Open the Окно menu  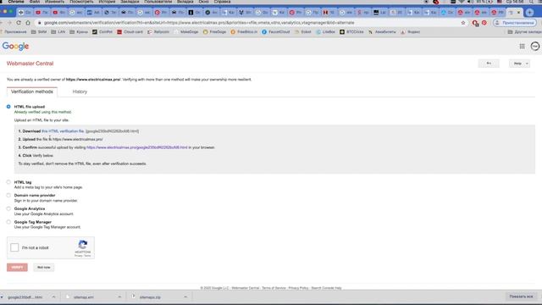pyautogui.click(x=203, y=2)
